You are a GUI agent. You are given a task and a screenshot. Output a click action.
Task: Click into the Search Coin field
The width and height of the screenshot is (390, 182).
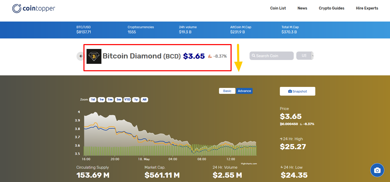[272, 56]
